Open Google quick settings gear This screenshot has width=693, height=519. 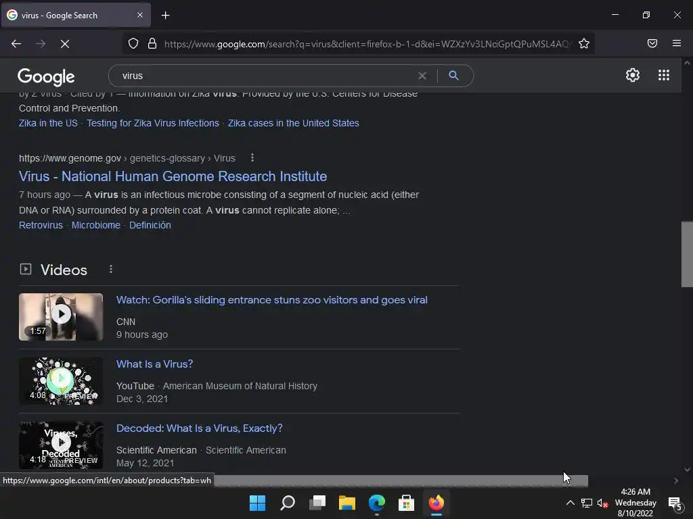pos(633,75)
